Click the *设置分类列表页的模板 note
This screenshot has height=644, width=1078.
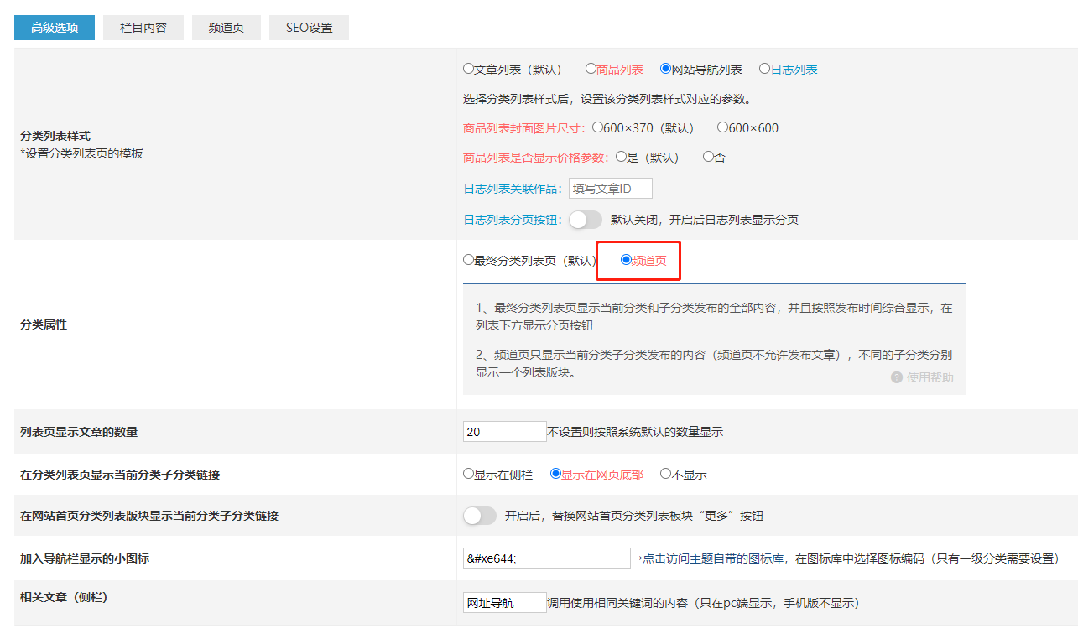81,153
